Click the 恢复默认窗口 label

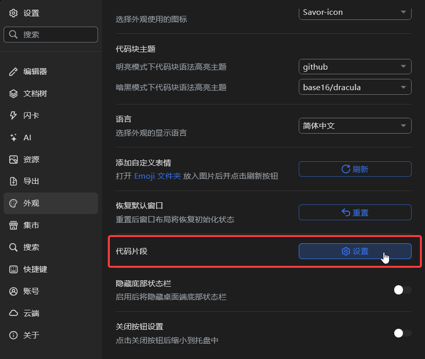click(139, 205)
